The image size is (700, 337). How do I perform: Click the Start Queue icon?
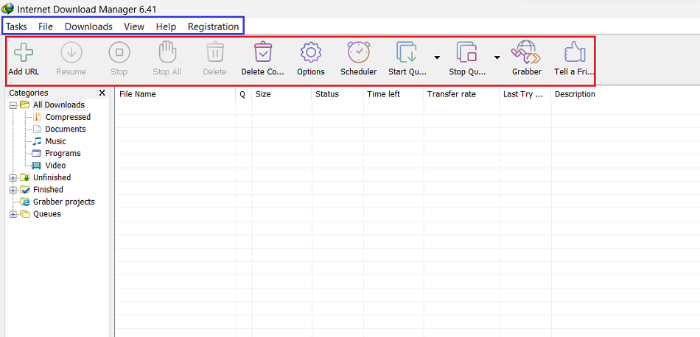[407, 54]
